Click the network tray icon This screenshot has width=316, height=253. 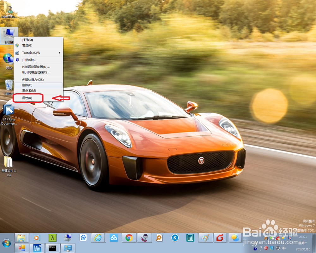pos(278,248)
